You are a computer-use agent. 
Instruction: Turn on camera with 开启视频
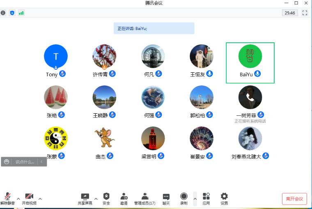click(x=29, y=198)
